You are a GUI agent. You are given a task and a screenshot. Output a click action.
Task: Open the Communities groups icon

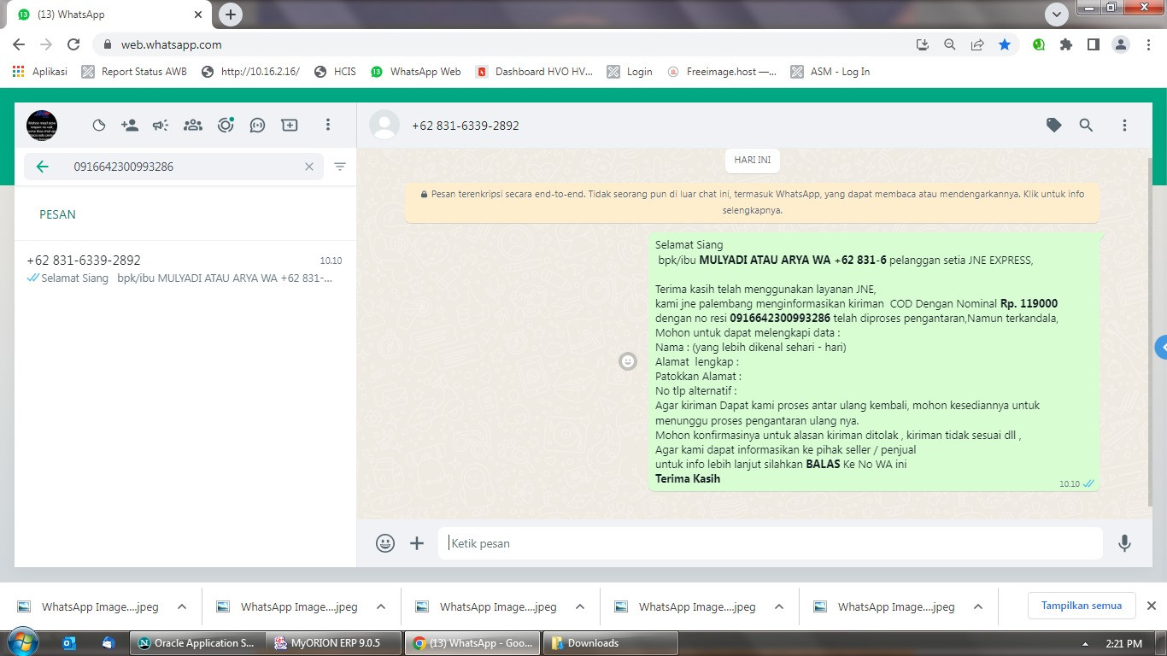[193, 126]
